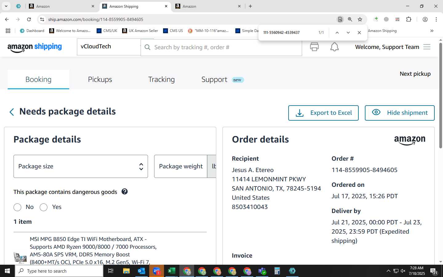The height and width of the screenshot is (277, 443).
Task: Select No for dangerous goods
Action: pyautogui.click(x=18, y=207)
